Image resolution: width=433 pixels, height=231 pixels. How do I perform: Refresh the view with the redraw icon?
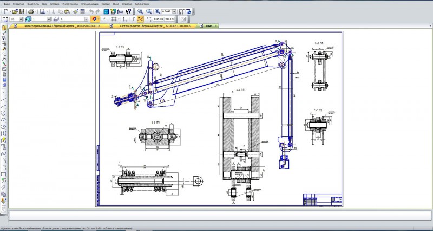188,11
